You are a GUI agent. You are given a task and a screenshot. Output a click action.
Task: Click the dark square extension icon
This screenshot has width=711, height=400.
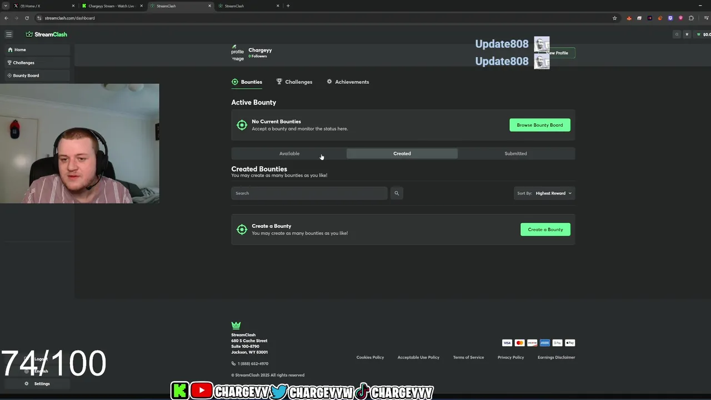point(649,18)
